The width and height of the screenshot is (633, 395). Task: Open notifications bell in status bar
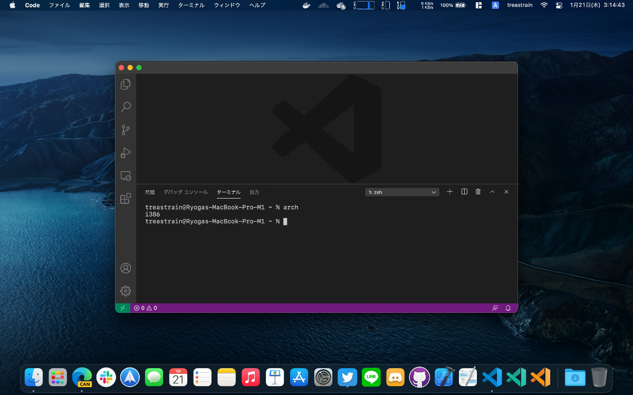[508, 308]
